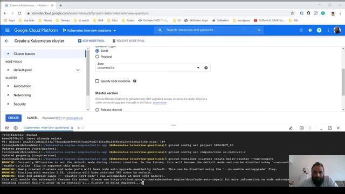Click help icon beside Specify node locations

click(135, 81)
